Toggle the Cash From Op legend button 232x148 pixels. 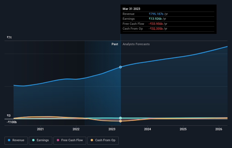pyautogui.click(x=103, y=140)
